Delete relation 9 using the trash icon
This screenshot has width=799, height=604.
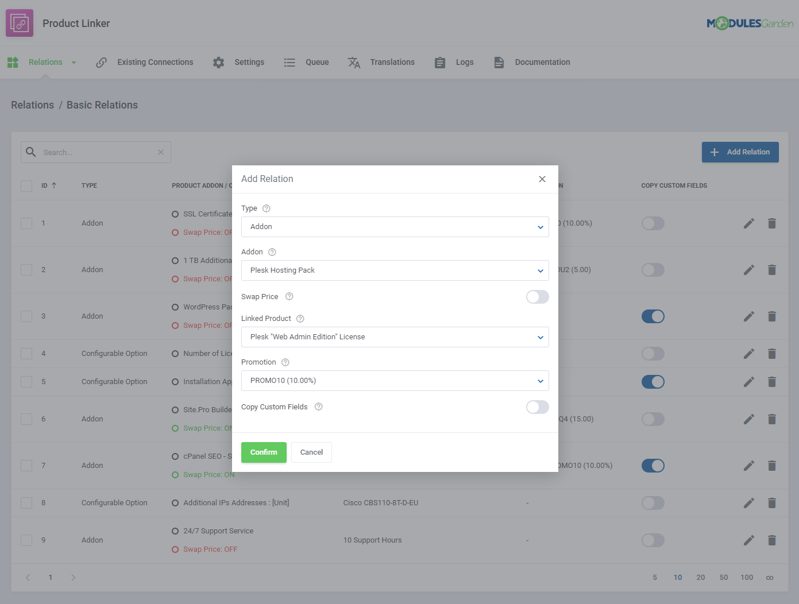point(771,540)
